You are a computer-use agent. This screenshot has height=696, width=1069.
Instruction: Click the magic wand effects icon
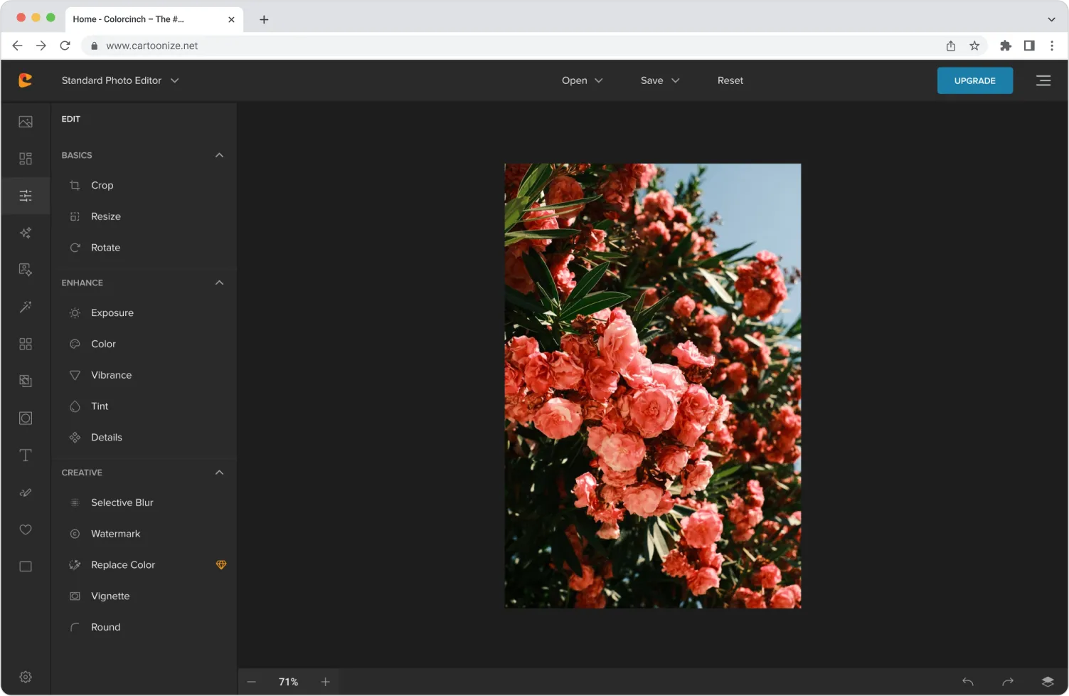(x=26, y=307)
